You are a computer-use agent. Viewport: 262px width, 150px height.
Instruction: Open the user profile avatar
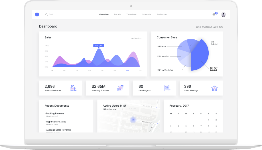pos(223,14)
